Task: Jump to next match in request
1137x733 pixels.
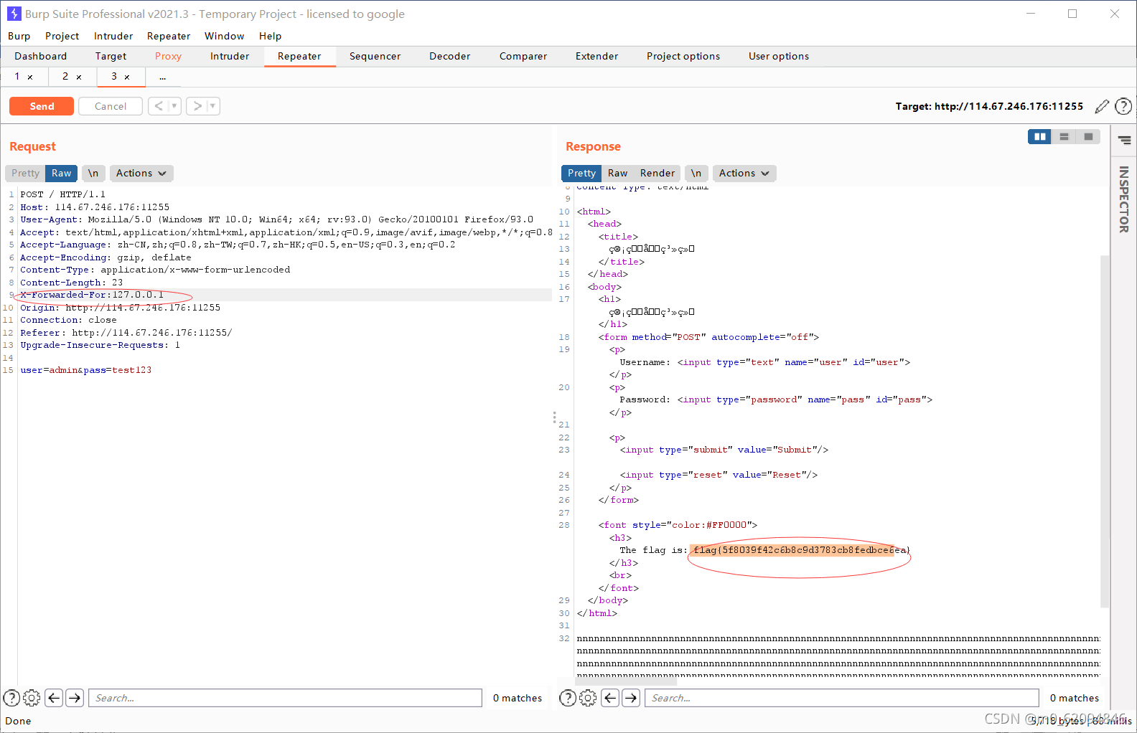Action: click(x=75, y=698)
